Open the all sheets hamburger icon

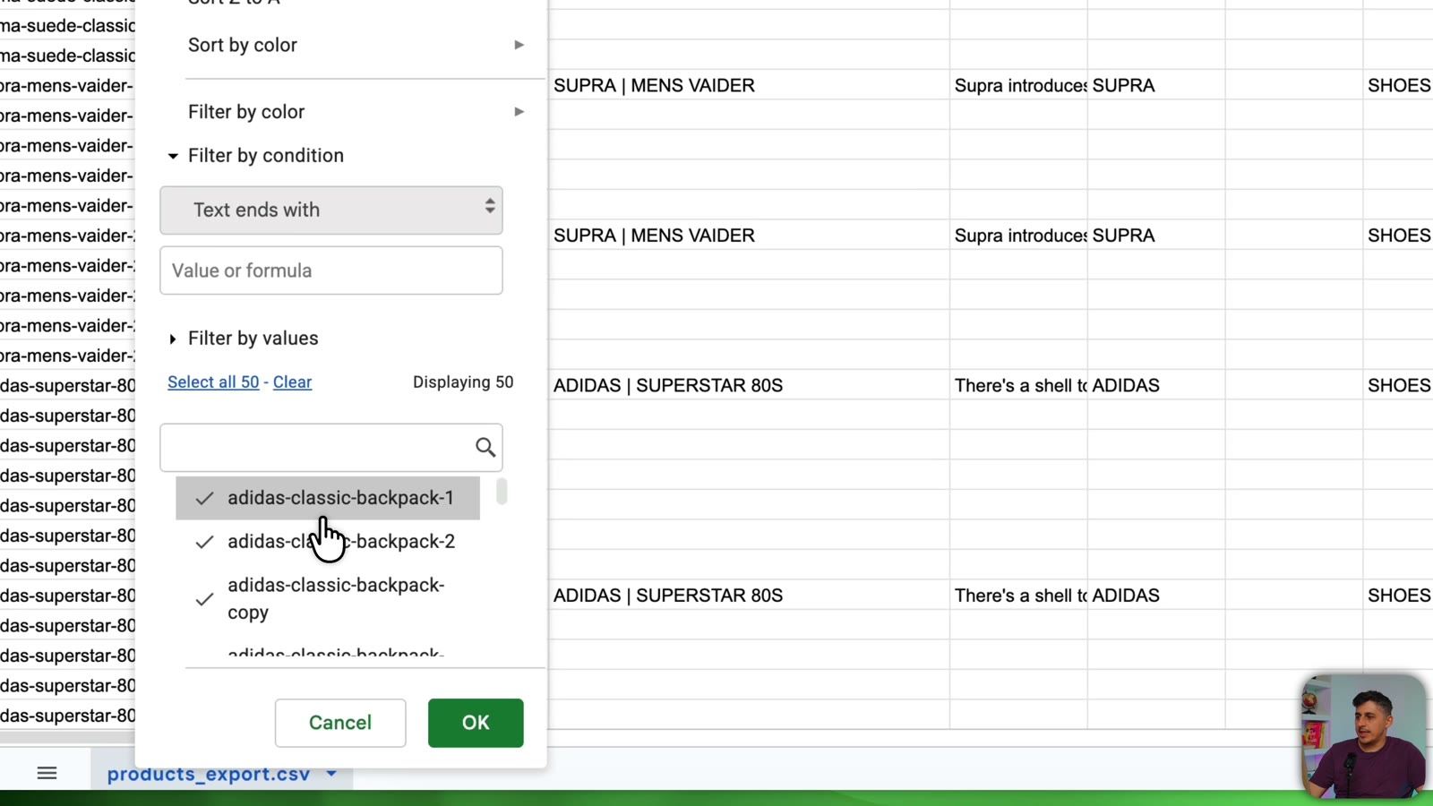[47, 773]
